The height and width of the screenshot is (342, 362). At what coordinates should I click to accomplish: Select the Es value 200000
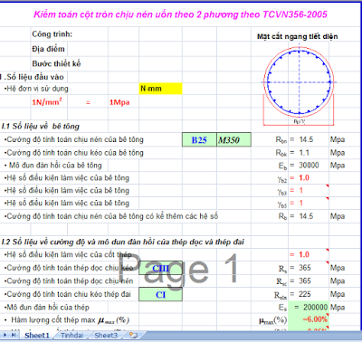point(315,308)
